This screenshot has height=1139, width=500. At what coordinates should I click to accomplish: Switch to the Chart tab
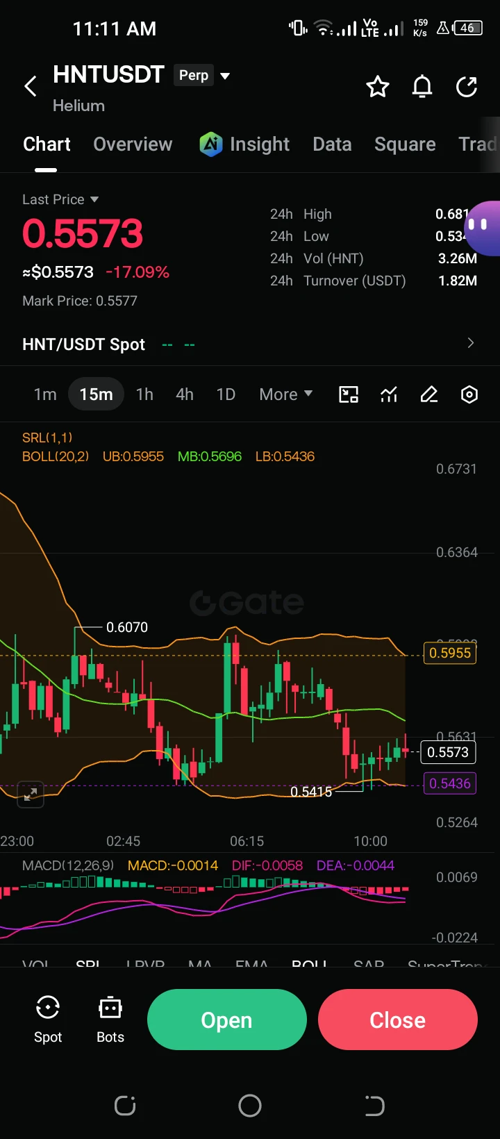click(x=47, y=144)
